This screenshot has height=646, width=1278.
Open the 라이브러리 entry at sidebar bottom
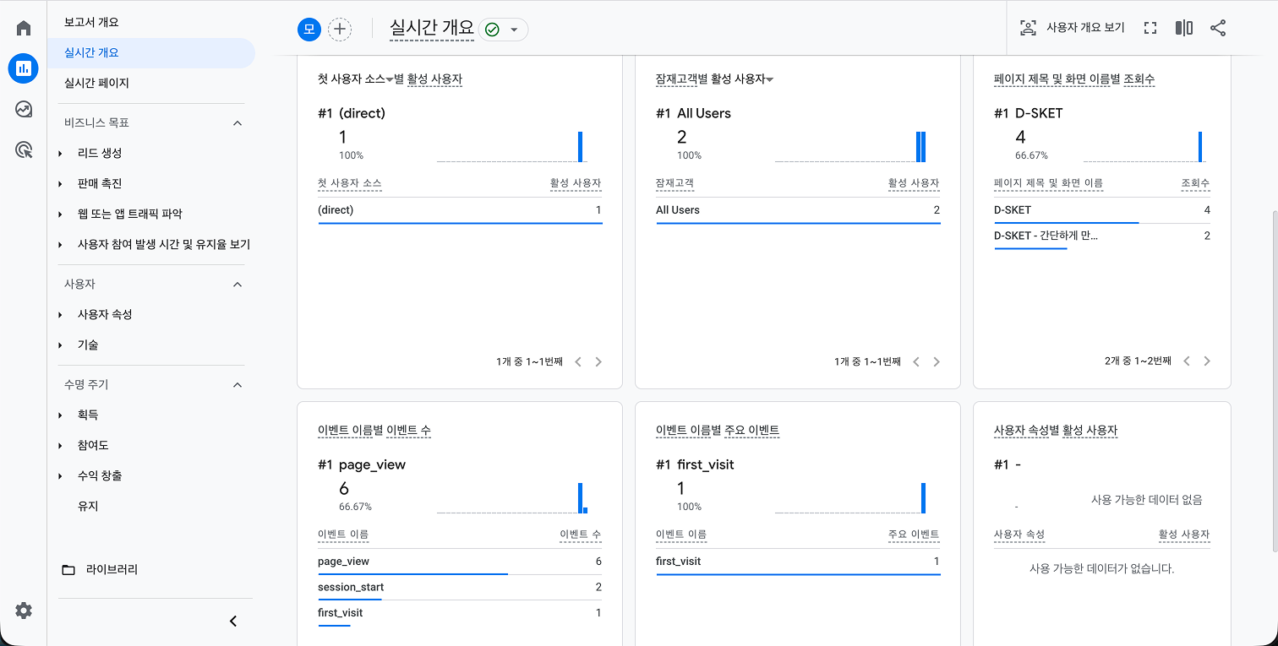[114, 569]
